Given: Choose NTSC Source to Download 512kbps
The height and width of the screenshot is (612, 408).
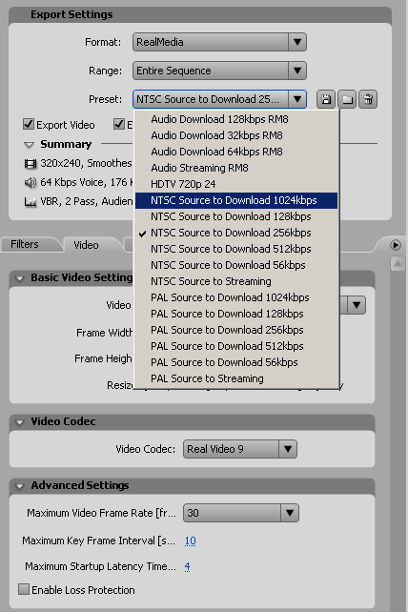Looking at the screenshot, I should [x=236, y=249].
